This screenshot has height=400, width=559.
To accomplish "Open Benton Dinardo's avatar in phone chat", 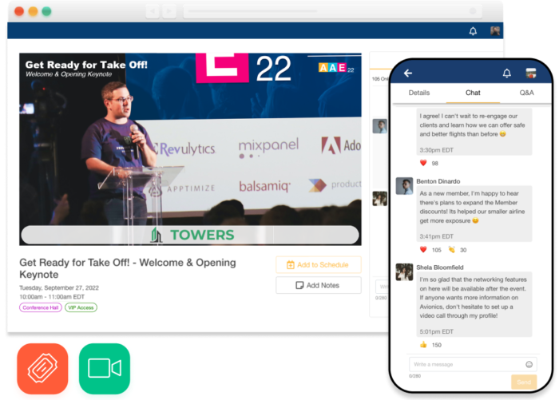I will point(404,186).
